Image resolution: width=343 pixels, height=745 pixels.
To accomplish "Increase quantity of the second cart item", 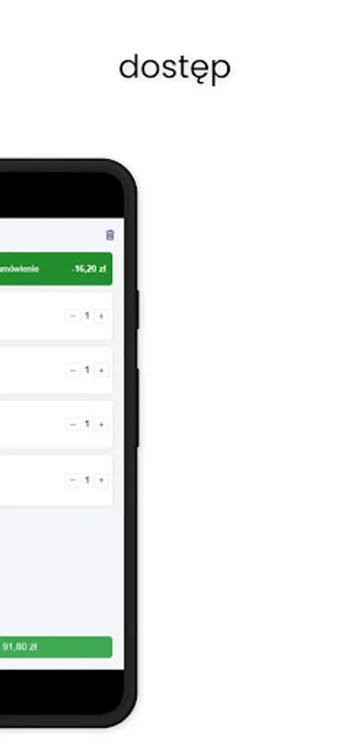I will (101, 370).
